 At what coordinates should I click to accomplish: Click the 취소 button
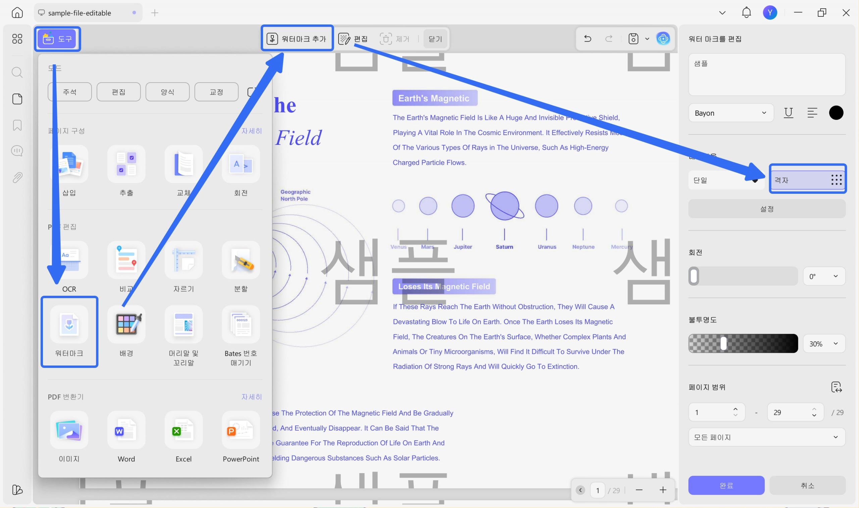pyautogui.click(x=807, y=485)
